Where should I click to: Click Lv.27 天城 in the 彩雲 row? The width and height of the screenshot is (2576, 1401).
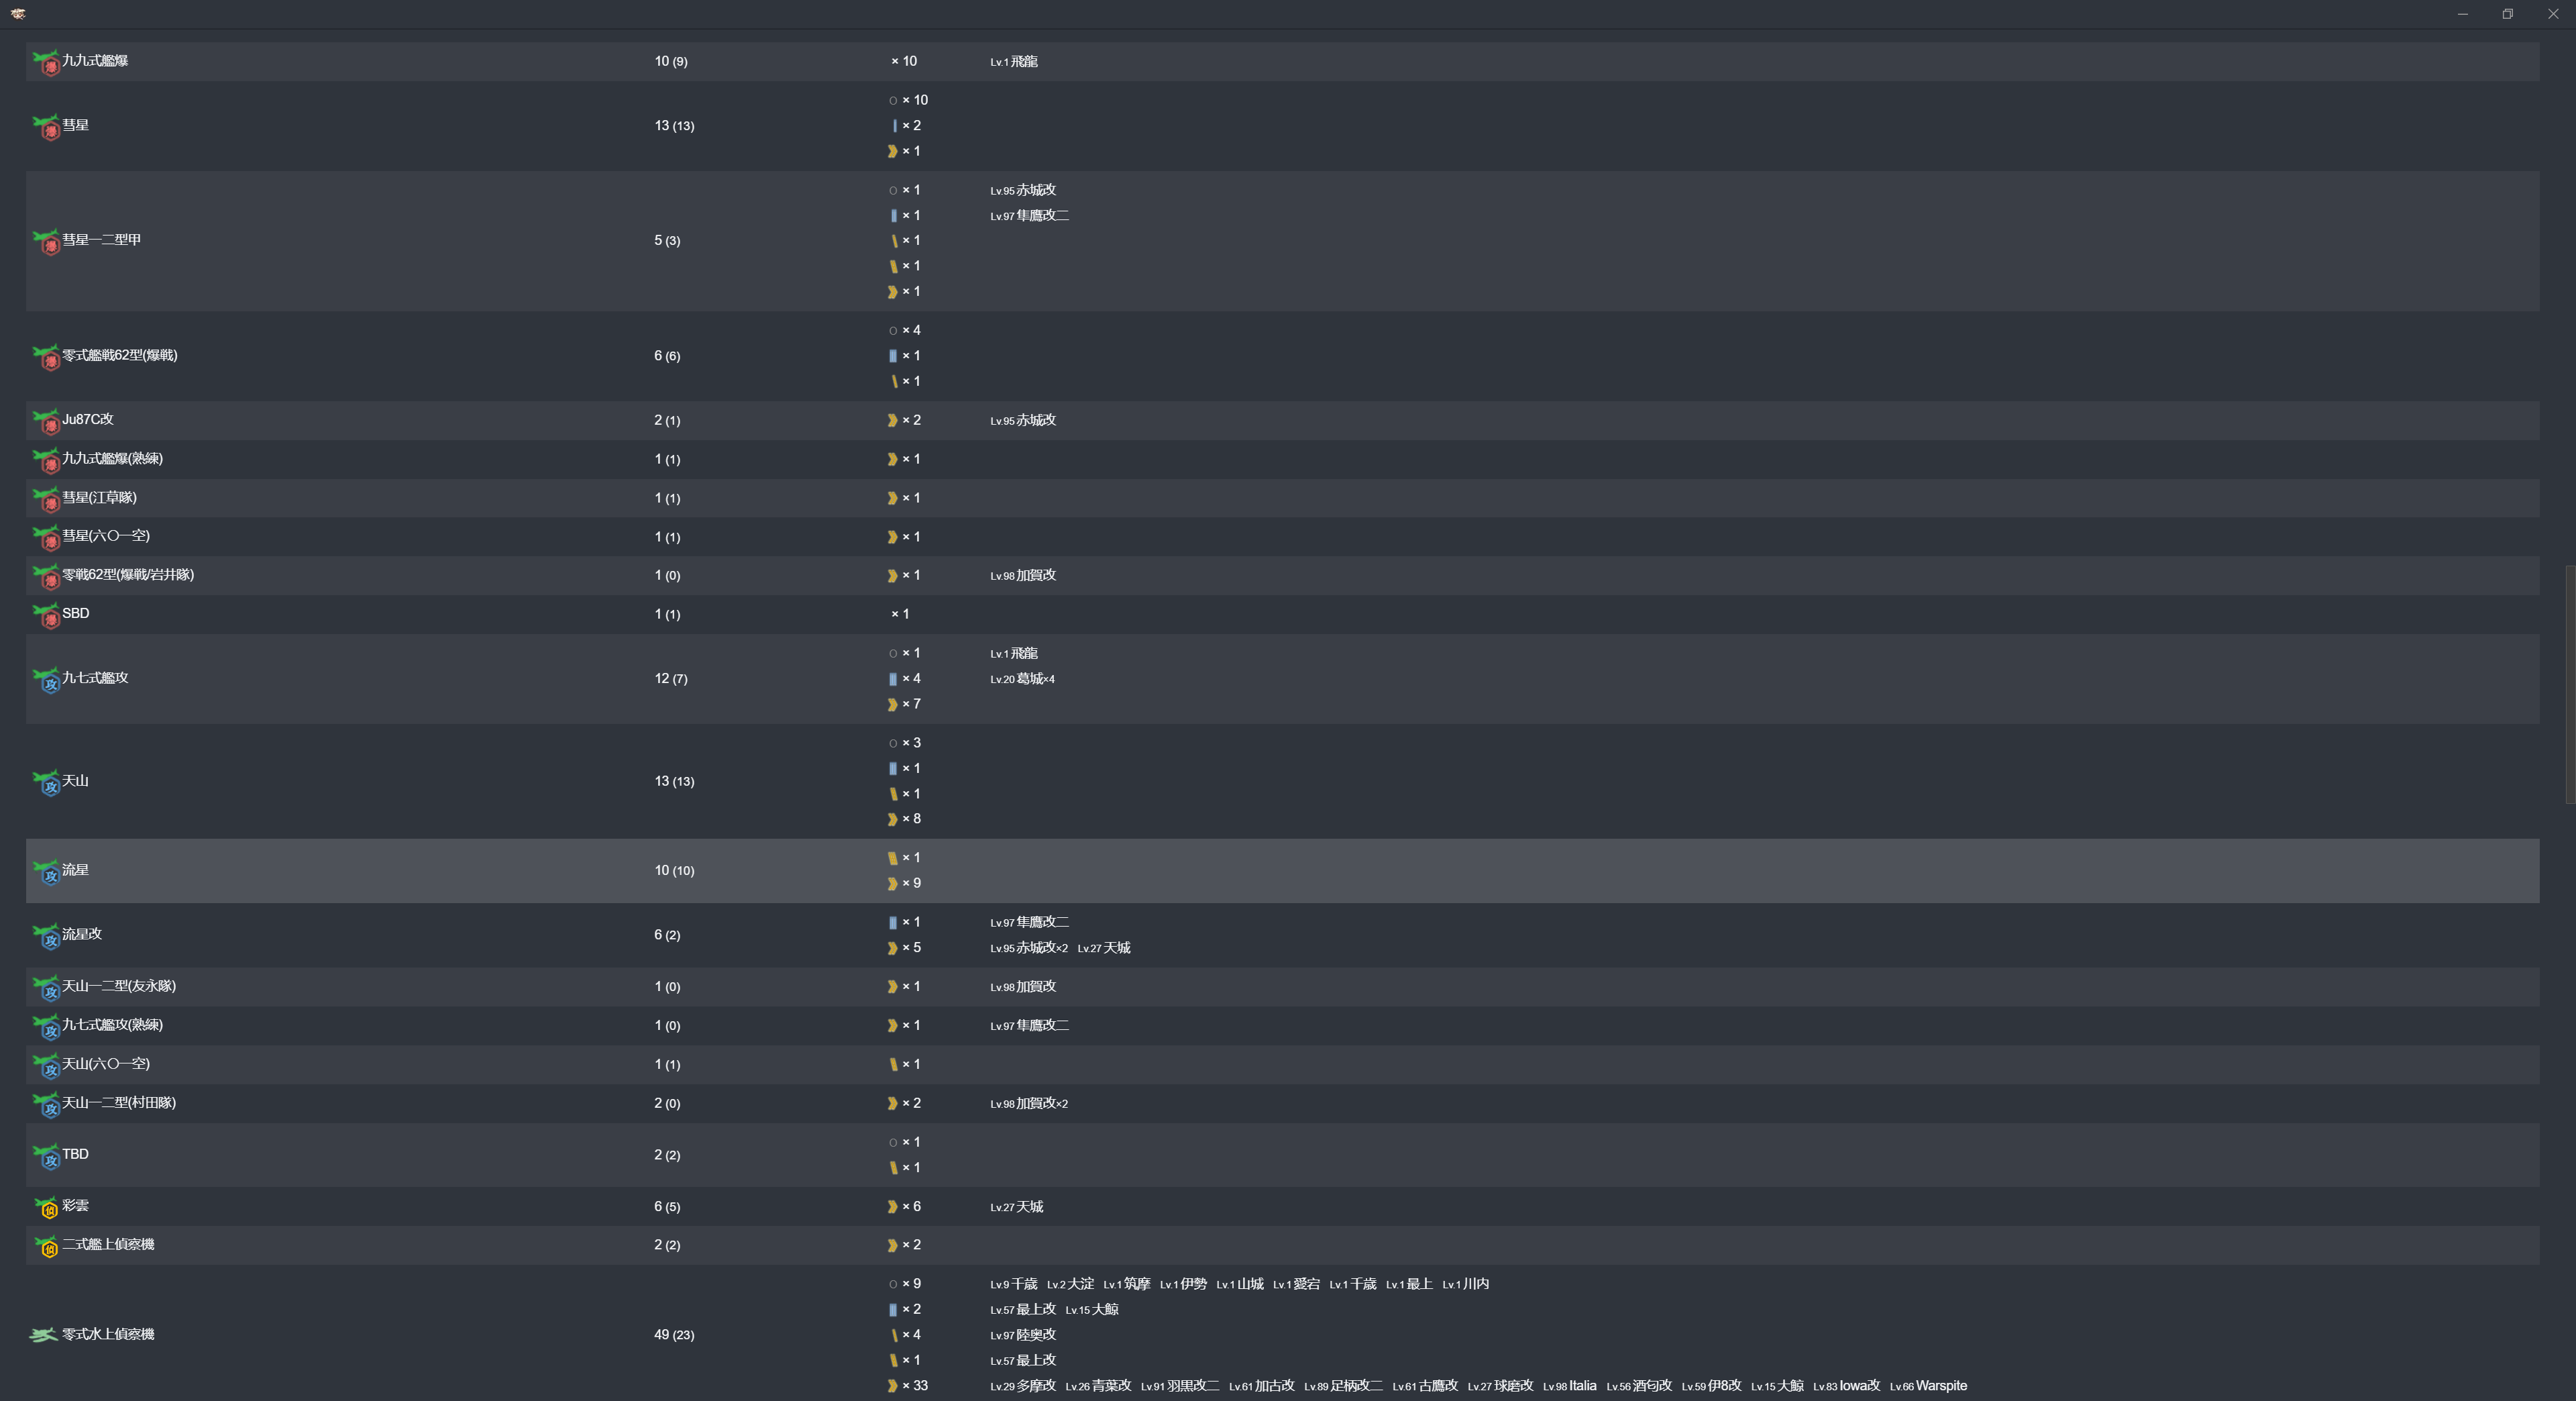pos(1016,1207)
